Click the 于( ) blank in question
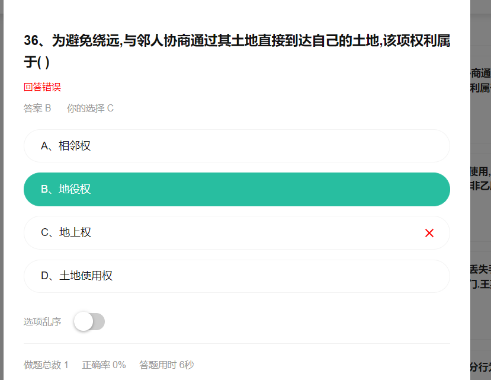Viewport: 491px width, 380px height. coord(37,62)
